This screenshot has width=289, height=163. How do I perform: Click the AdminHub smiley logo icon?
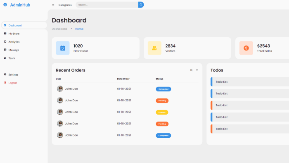(x=5, y=5)
